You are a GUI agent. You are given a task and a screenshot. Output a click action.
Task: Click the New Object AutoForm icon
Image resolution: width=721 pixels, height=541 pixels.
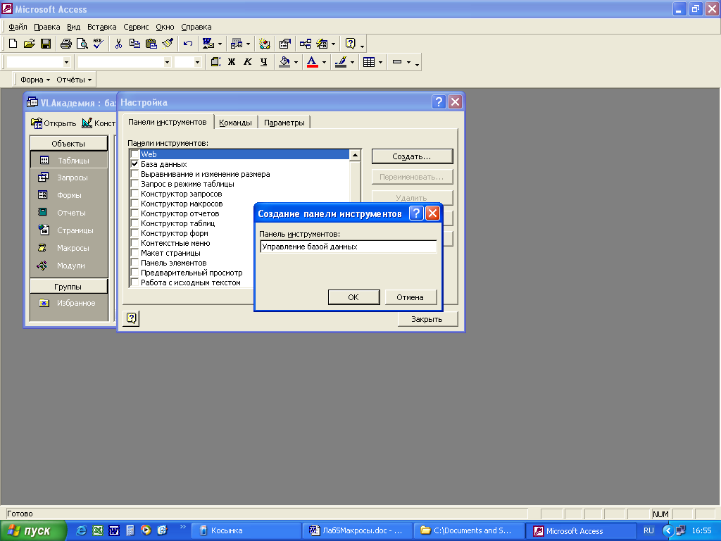pyautogui.click(x=322, y=44)
